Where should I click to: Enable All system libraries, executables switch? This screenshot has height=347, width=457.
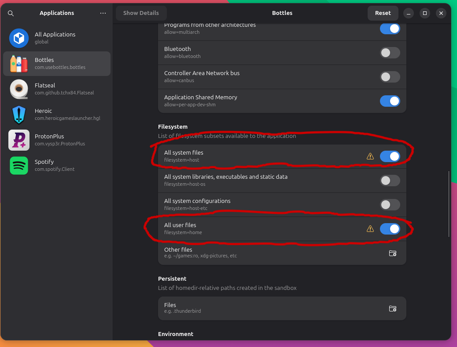pos(390,181)
